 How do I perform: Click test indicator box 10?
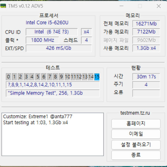pos(67,77)
